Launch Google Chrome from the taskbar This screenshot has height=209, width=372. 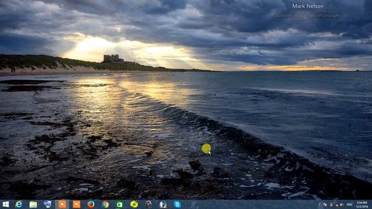(105, 204)
